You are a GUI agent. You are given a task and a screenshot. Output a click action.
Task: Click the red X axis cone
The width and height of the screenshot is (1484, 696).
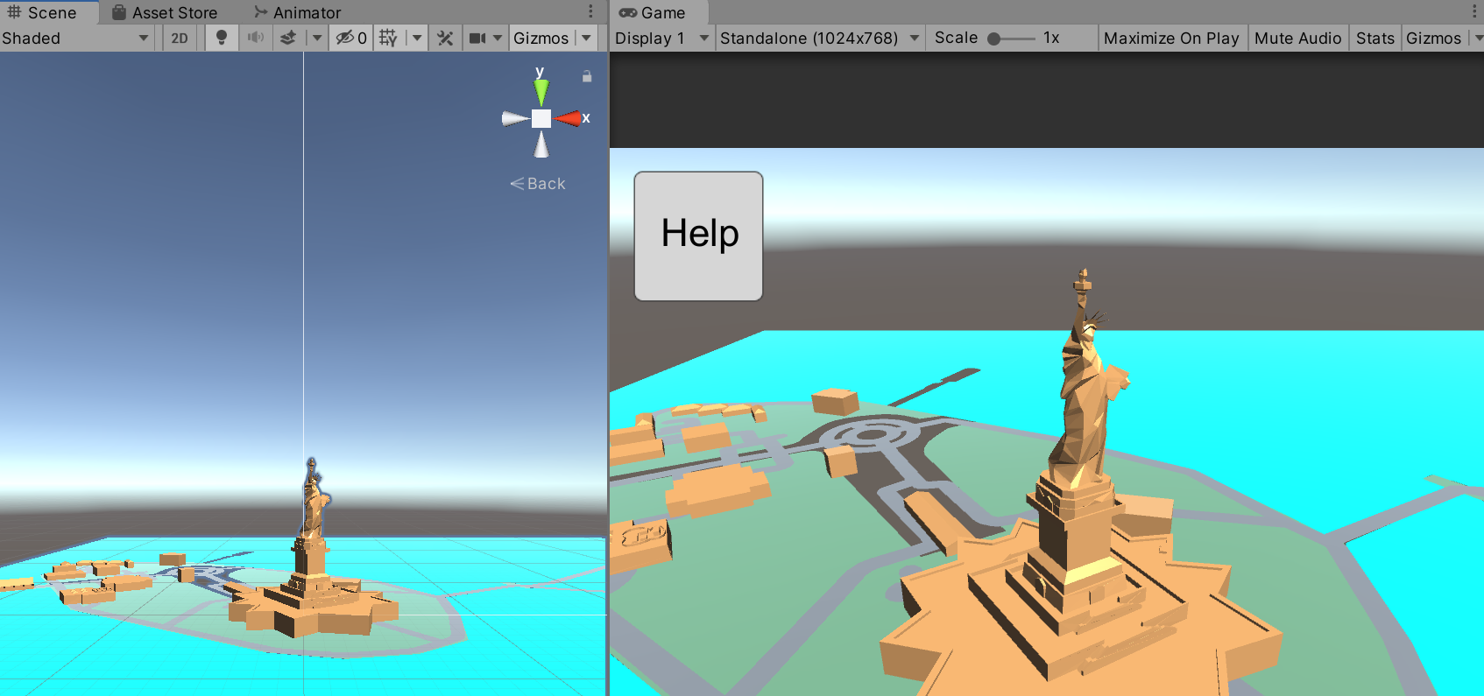click(569, 118)
